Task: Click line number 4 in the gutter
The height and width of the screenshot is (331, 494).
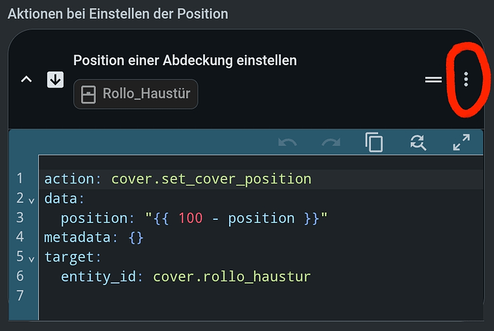Action: 20,236
